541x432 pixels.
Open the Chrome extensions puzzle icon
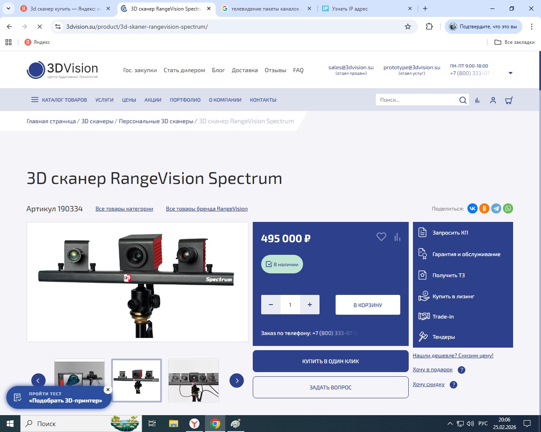429,27
